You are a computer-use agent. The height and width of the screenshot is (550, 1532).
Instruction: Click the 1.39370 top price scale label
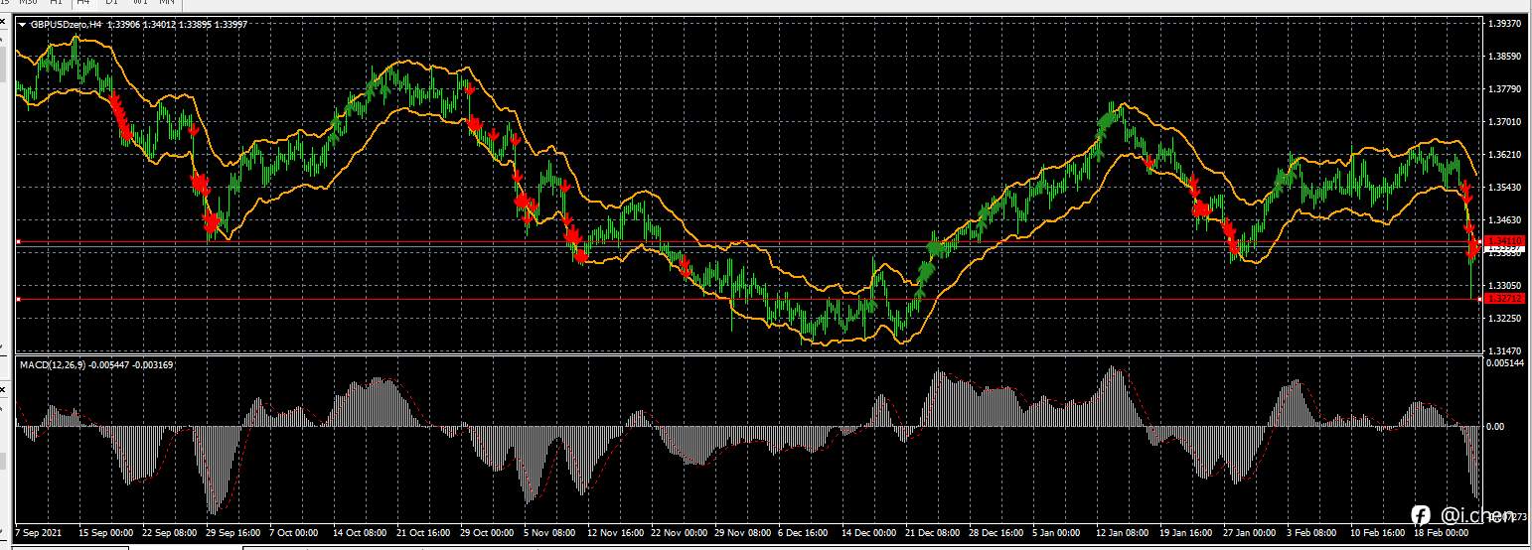pos(1505,23)
